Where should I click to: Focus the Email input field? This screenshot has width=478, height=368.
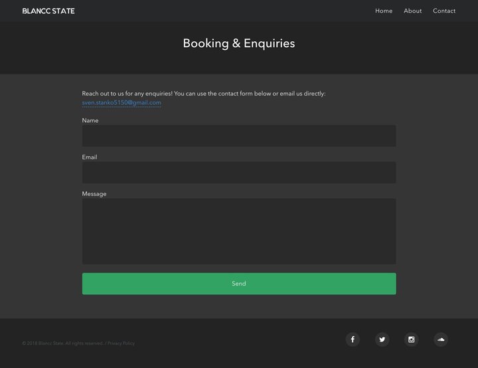239,173
